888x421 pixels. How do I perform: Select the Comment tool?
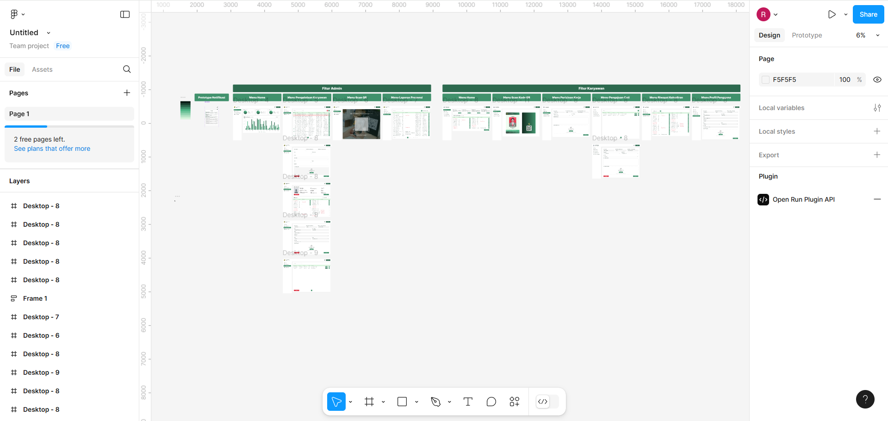(491, 402)
